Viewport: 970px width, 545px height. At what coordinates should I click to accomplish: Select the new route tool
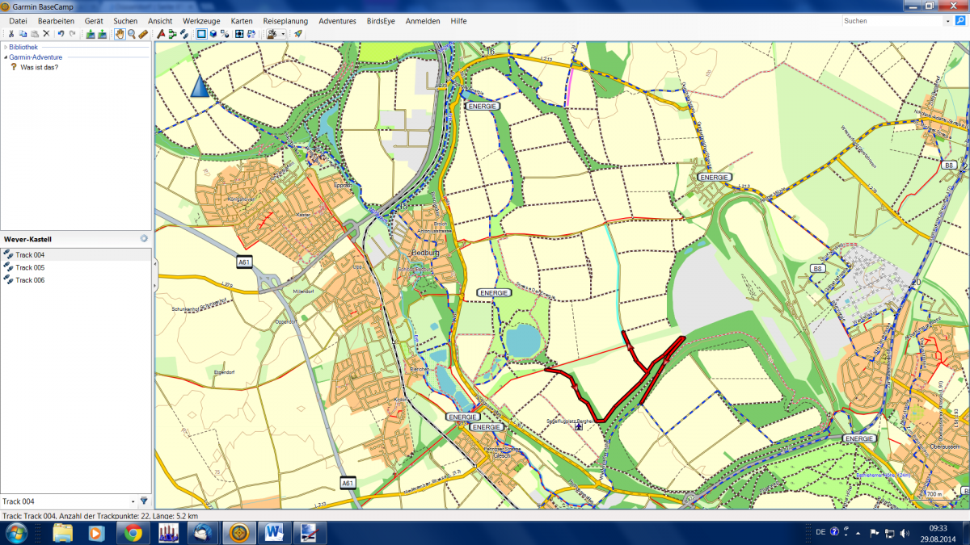point(172,34)
